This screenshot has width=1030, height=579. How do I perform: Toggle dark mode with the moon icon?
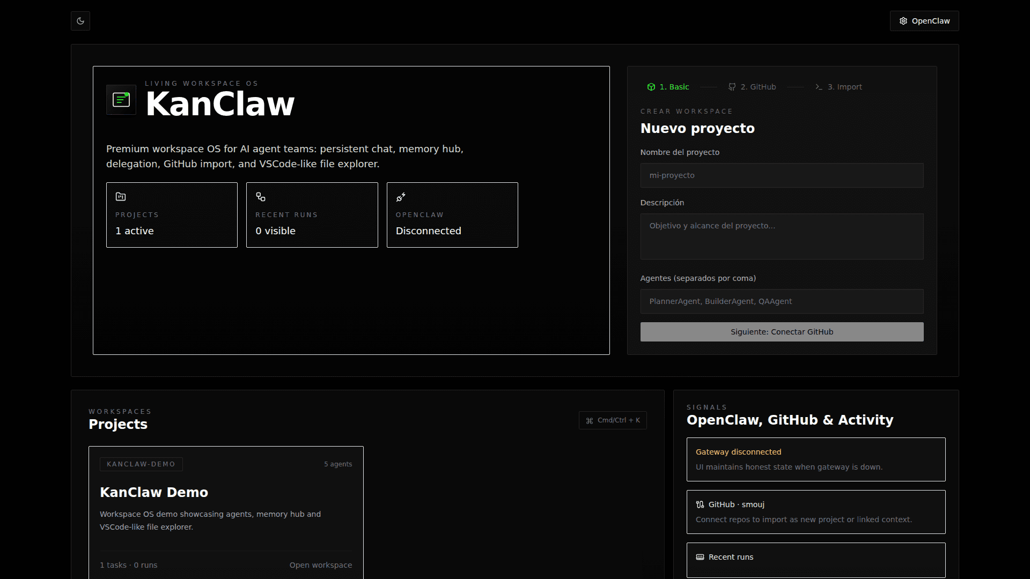(x=80, y=21)
